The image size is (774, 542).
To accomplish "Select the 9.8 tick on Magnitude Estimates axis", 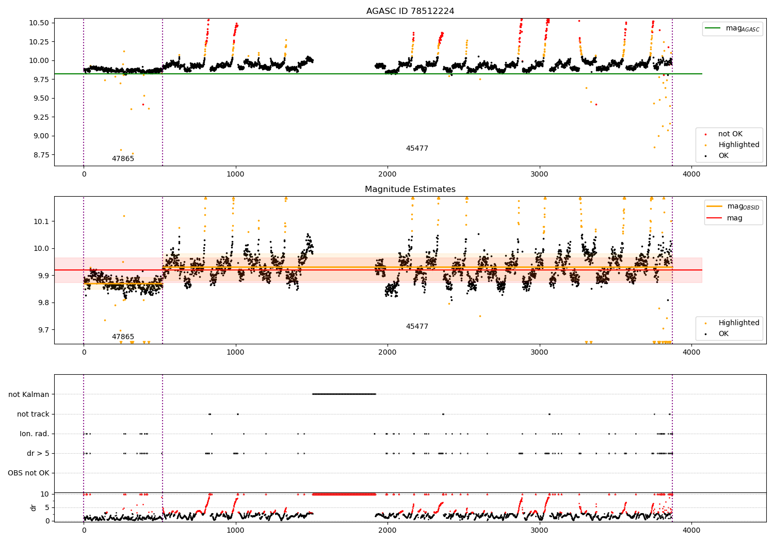I will click(43, 302).
